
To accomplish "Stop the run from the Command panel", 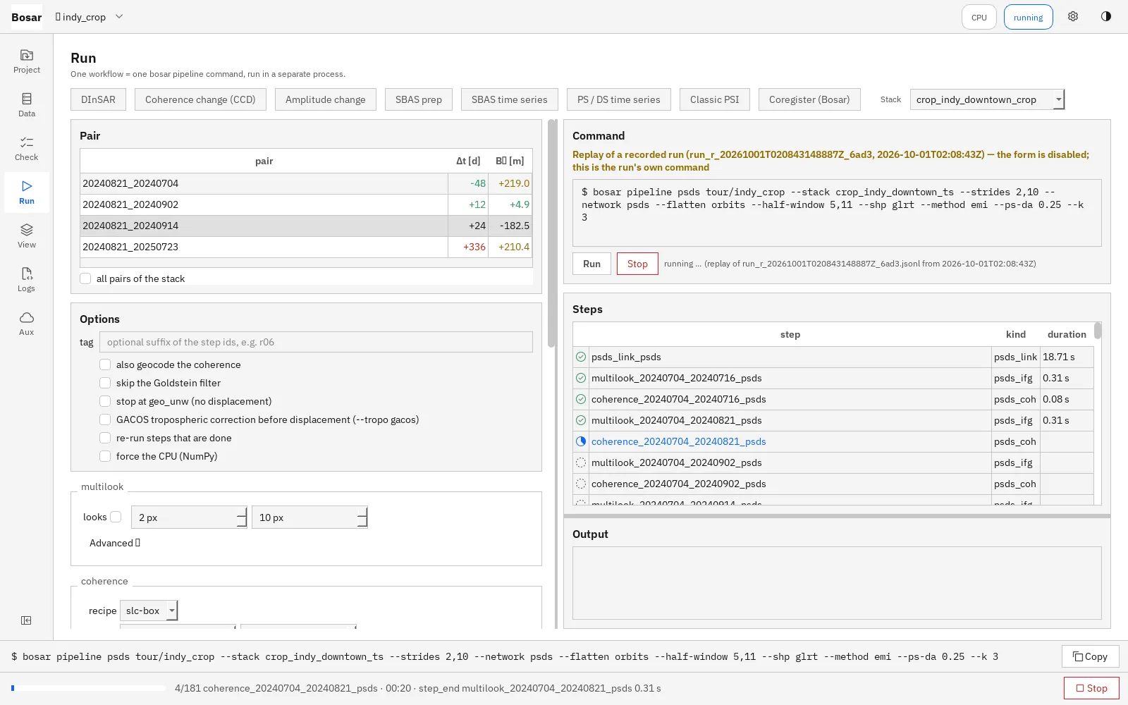I will tap(637, 264).
